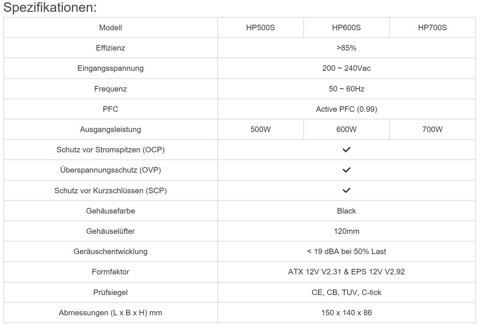Select the HP500S model header cell

tap(260, 28)
